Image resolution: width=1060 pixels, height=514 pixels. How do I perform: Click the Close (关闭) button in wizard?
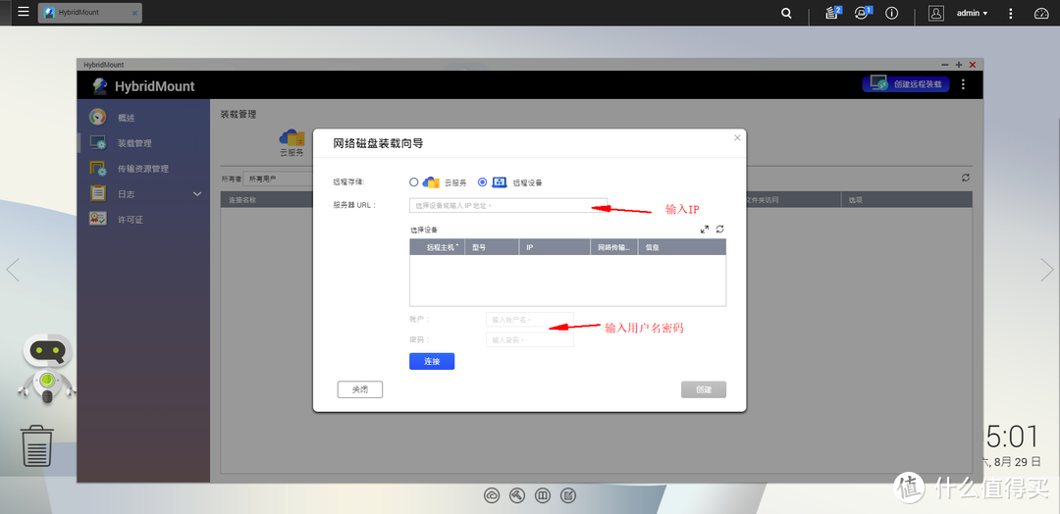click(x=359, y=389)
